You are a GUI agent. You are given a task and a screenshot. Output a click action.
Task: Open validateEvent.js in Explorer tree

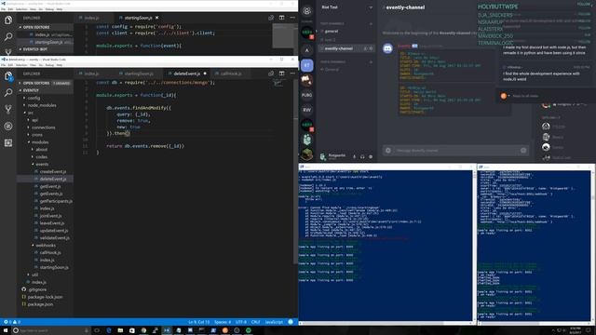click(x=54, y=238)
